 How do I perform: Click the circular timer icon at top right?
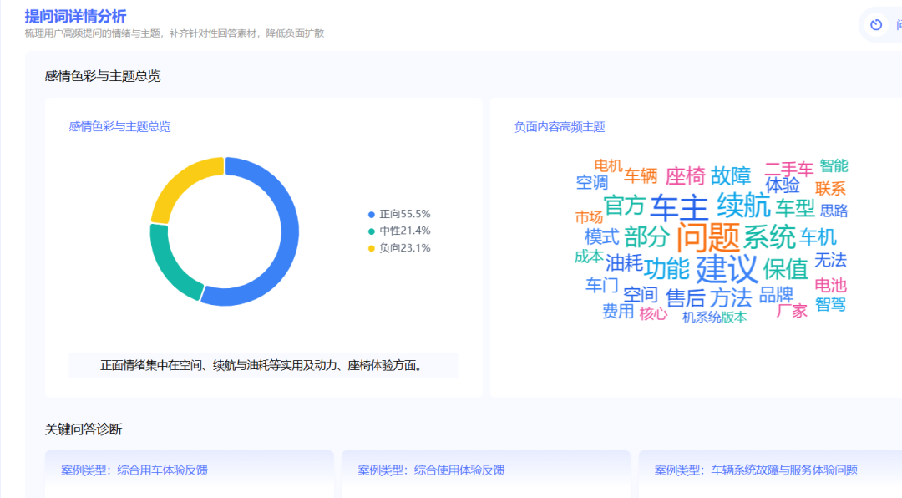tap(876, 25)
